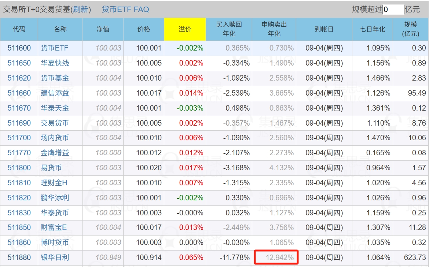Image resolution: width=429 pixels, height=267 pixels.
Task: Select the 11.28 scale value
Action: [x=417, y=228]
